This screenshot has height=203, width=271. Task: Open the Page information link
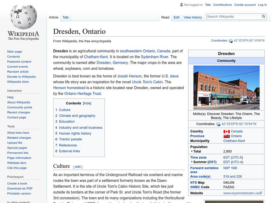point(19,158)
